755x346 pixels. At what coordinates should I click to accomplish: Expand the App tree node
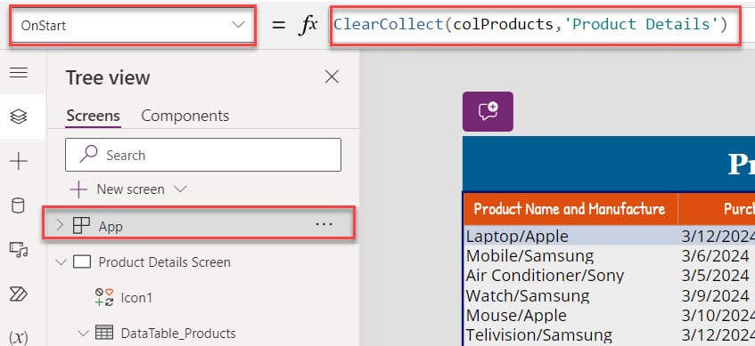60,225
